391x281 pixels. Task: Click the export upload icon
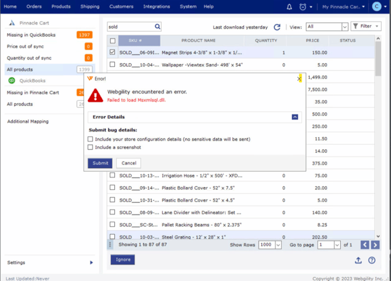[x=358, y=261]
